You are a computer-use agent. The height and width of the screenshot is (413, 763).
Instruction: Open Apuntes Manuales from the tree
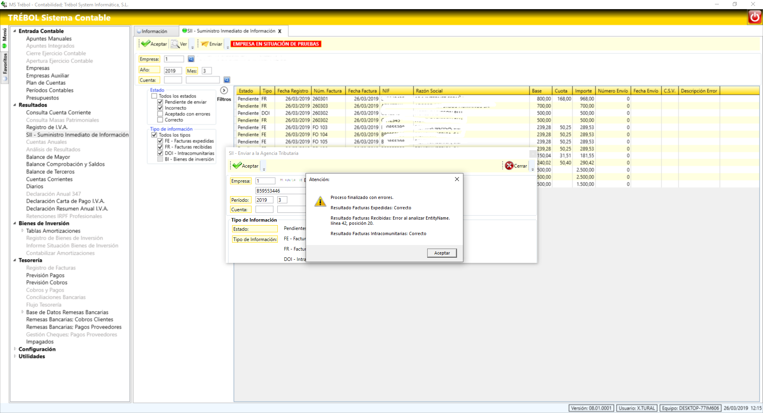[49, 39]
